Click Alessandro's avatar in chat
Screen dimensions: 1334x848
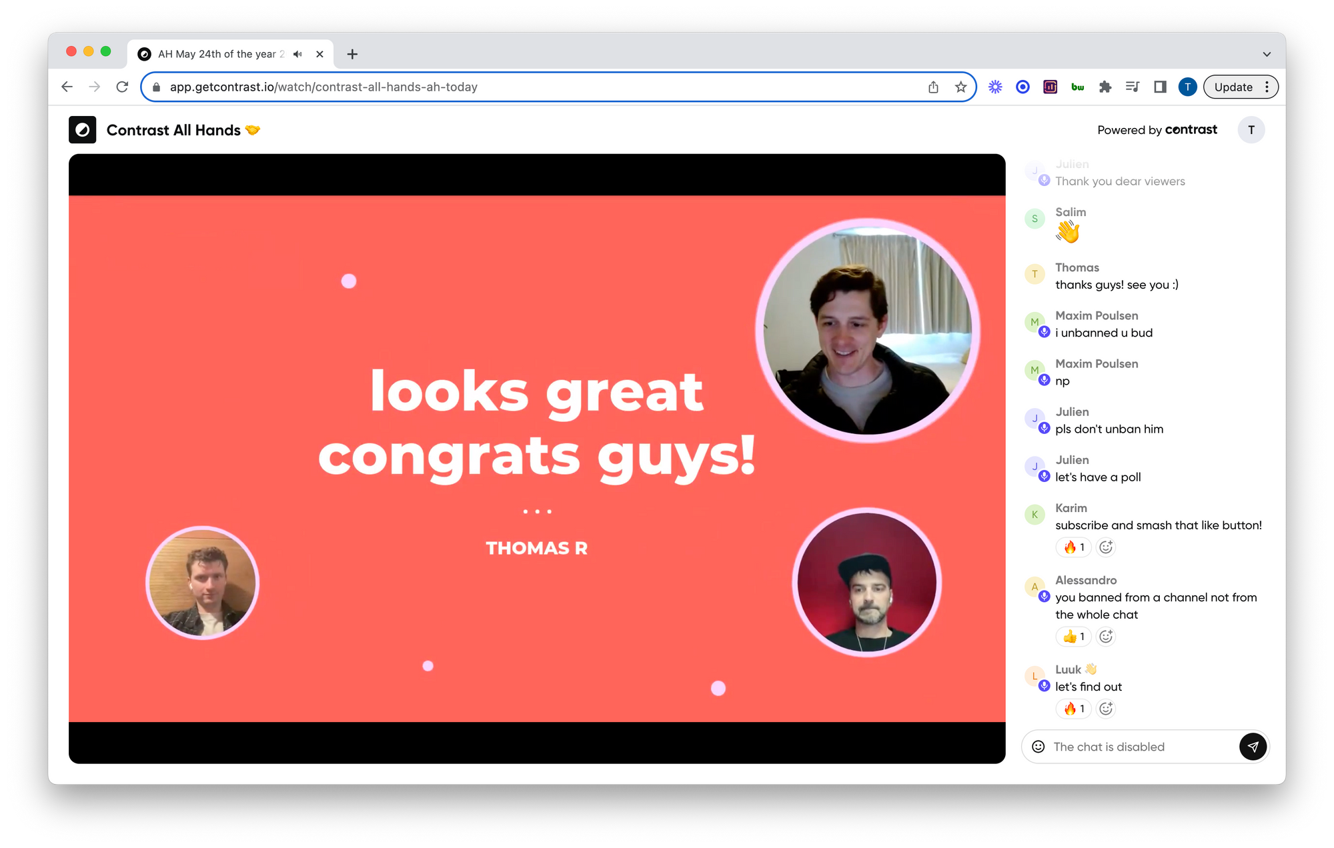point(1035,587)
